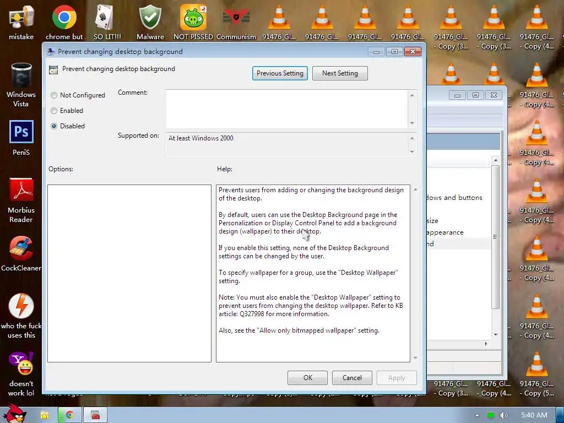The width and height of the screenshot is (564, 423).
Task: Click the yellow quick launch icon on the taskbar
Action: point(44,415)
